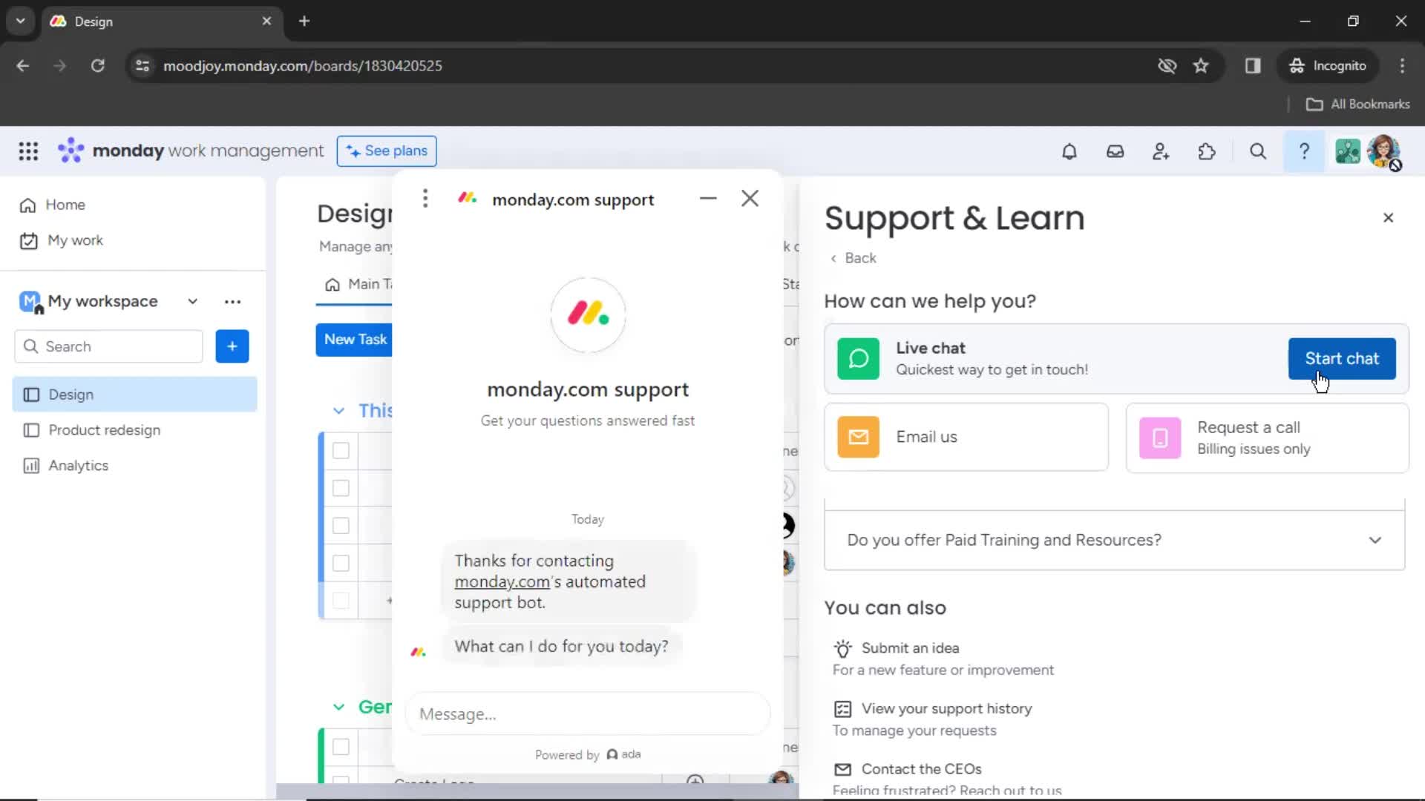The height and width of the screenshot is (801, 1425).
Task: Open View your support history link
Action: coord(946,709)
